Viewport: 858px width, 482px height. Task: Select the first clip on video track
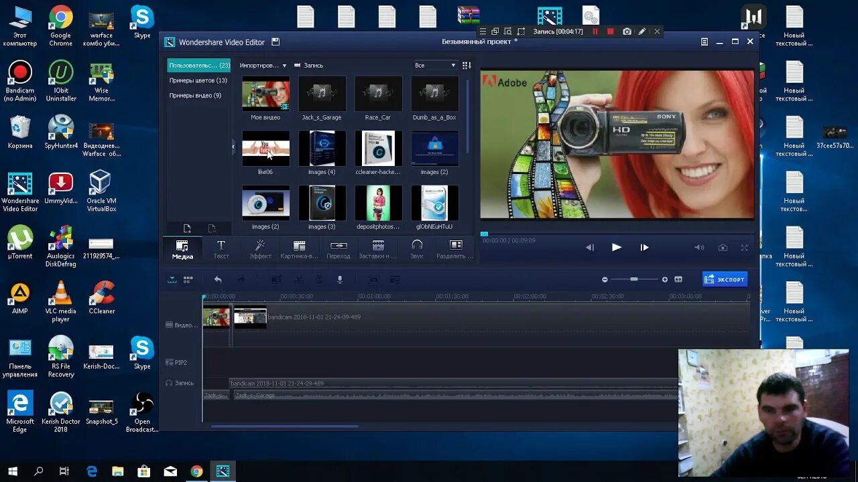coord(217,317)
